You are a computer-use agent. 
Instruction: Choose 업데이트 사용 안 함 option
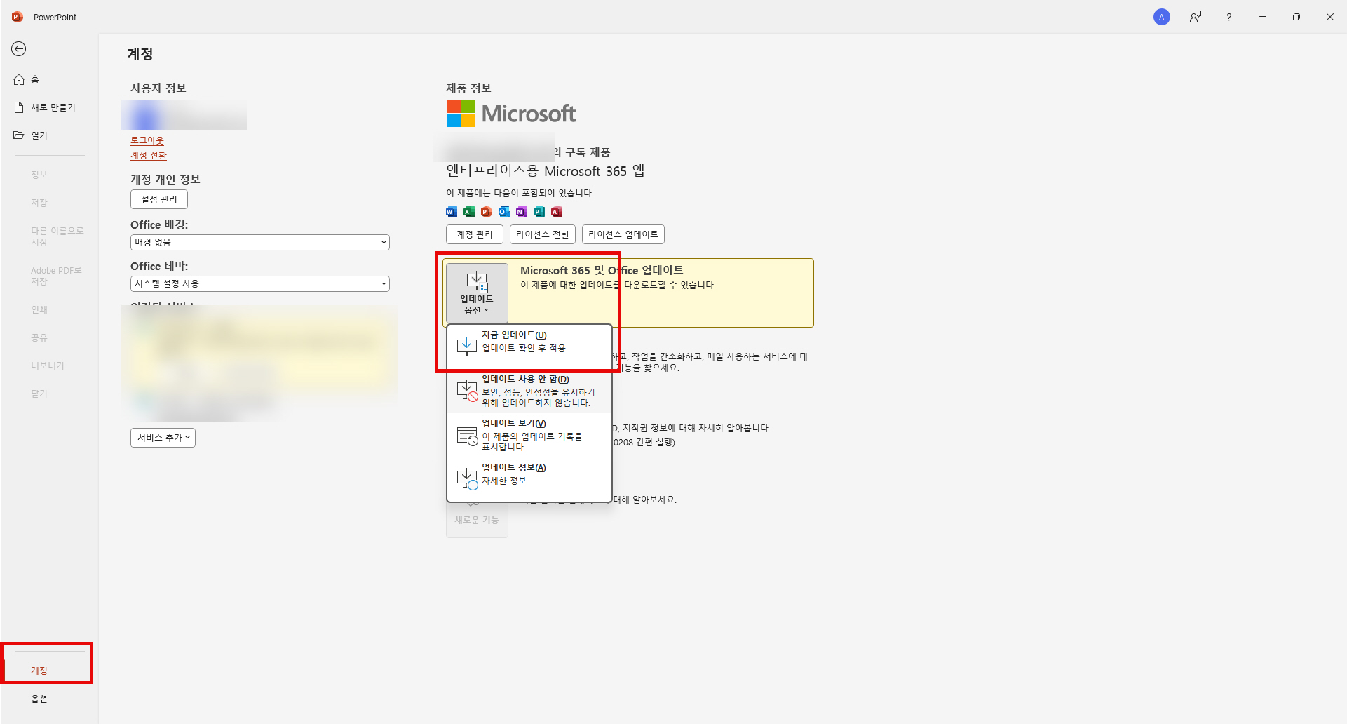pos(529,391)
